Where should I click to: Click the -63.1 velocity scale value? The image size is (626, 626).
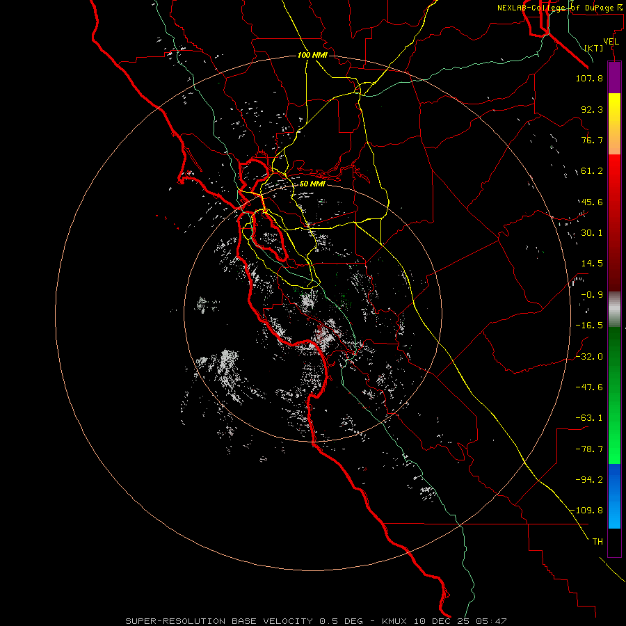(x=589, y=418)
